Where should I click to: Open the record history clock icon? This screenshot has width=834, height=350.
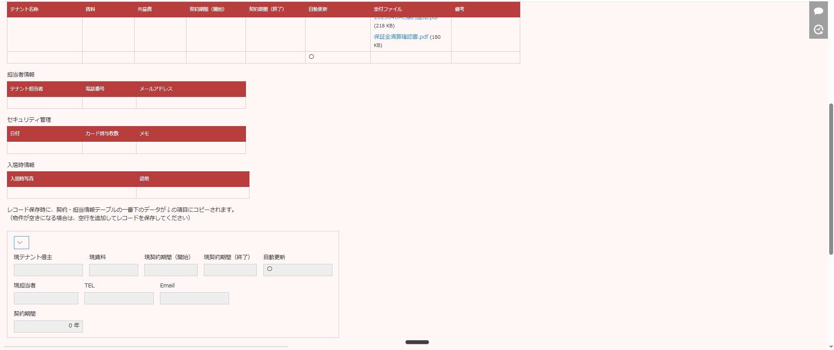[x=818, y=30]
